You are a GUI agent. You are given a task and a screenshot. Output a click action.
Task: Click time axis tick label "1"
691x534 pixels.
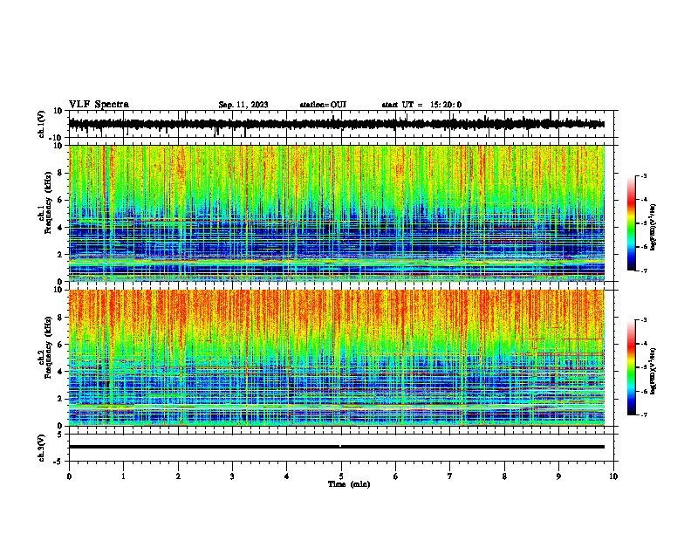coord(123,476)
